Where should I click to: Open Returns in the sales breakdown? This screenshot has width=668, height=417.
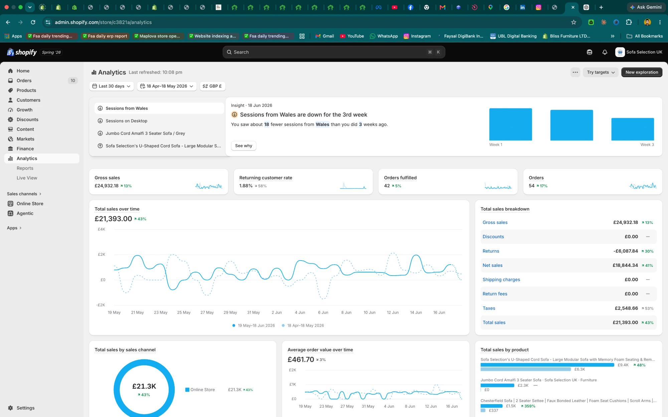click(x=491, y=251)
